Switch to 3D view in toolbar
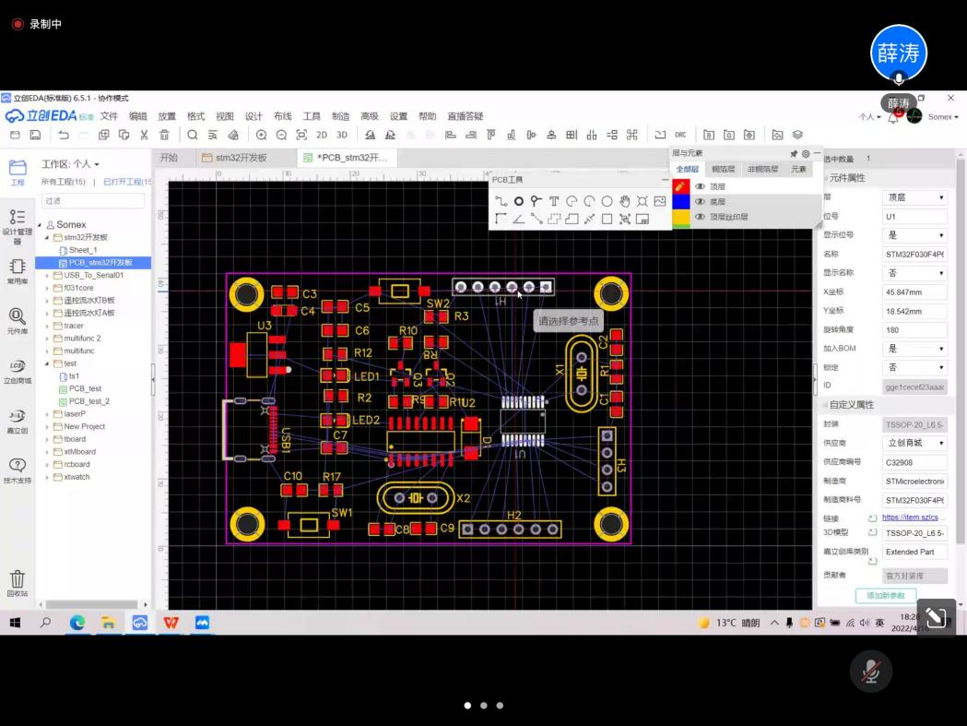The height and width of the screenshot is (726, 967). [x=342, y=135]
